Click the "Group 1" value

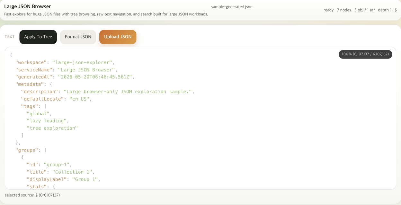click(85, 179)
